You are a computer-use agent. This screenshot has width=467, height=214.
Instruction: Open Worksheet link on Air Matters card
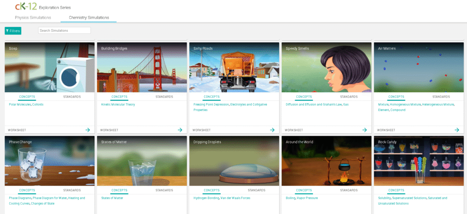click(x=386, y=130)
